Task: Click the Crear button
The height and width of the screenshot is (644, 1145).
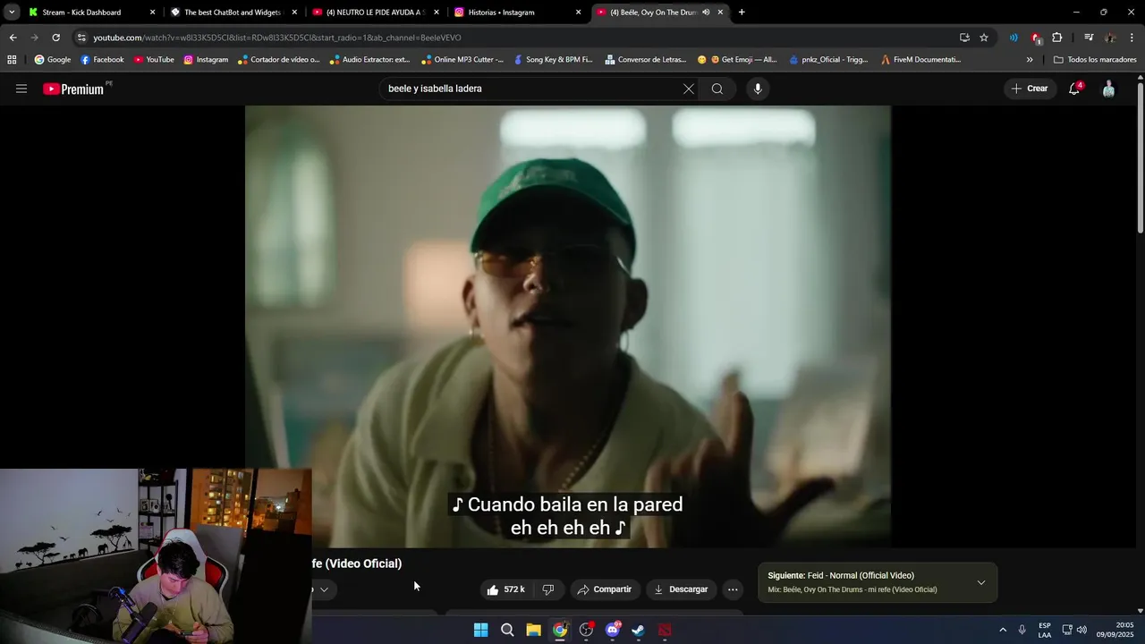Action: [x=1030, y=89]
